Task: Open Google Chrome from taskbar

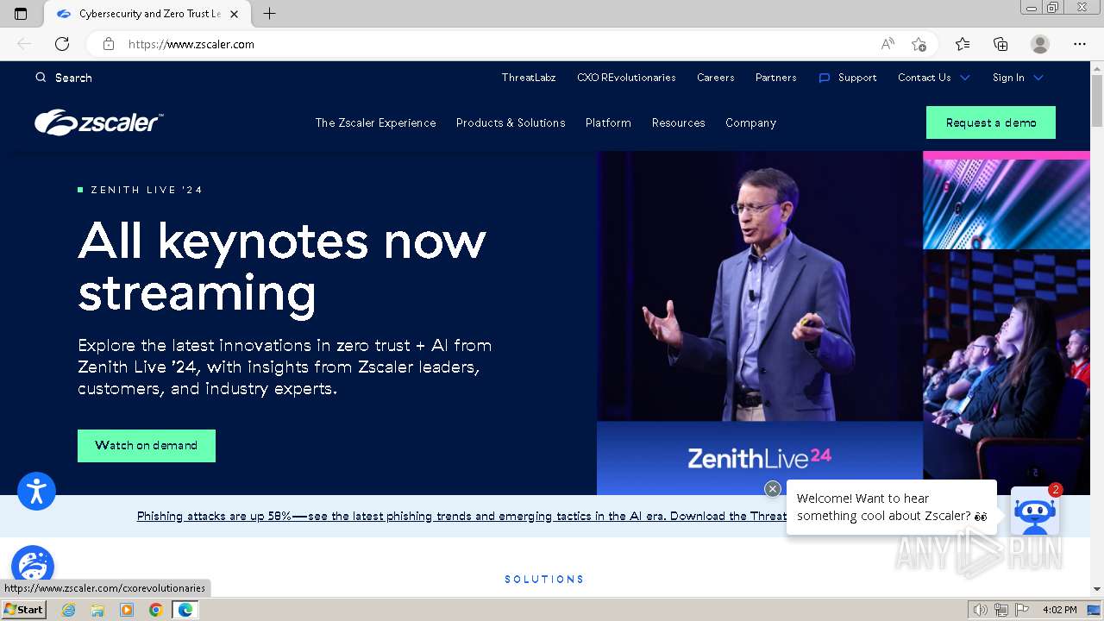Action: [x=155, y=610]
